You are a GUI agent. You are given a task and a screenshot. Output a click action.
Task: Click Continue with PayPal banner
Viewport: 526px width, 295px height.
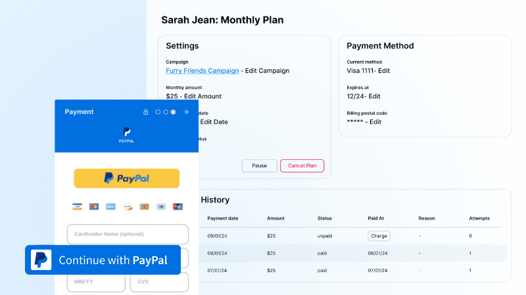click(x=103, y=260)
